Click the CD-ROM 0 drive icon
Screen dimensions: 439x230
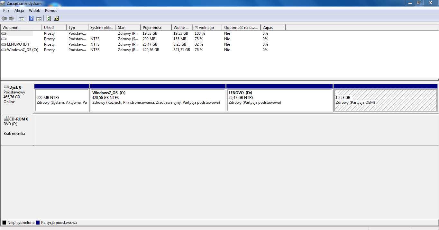click(6, 119)
